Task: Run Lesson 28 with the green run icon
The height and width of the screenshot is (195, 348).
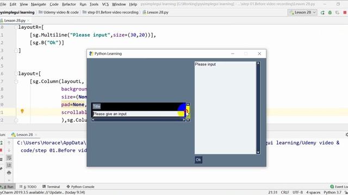Action: (322, 12)
